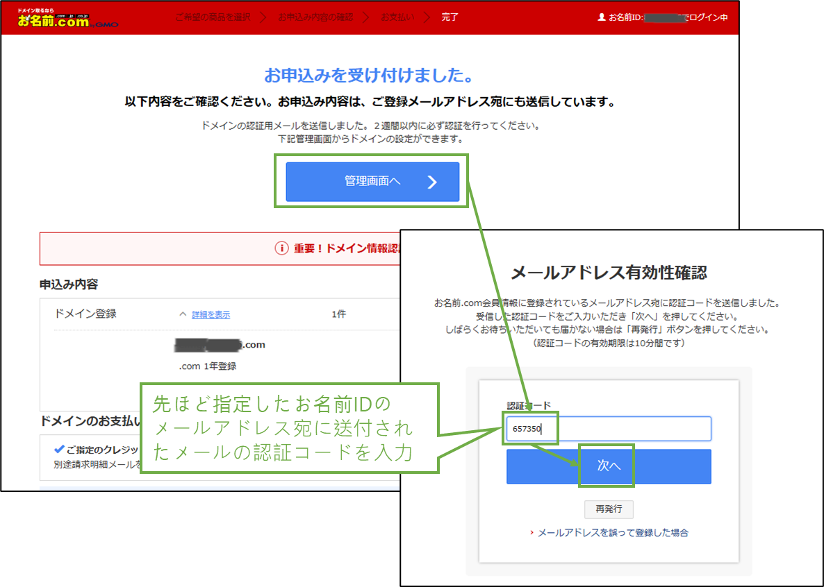Click the ご希望の商品を選択 step
The image size is (824, 587).
[213, 17]
